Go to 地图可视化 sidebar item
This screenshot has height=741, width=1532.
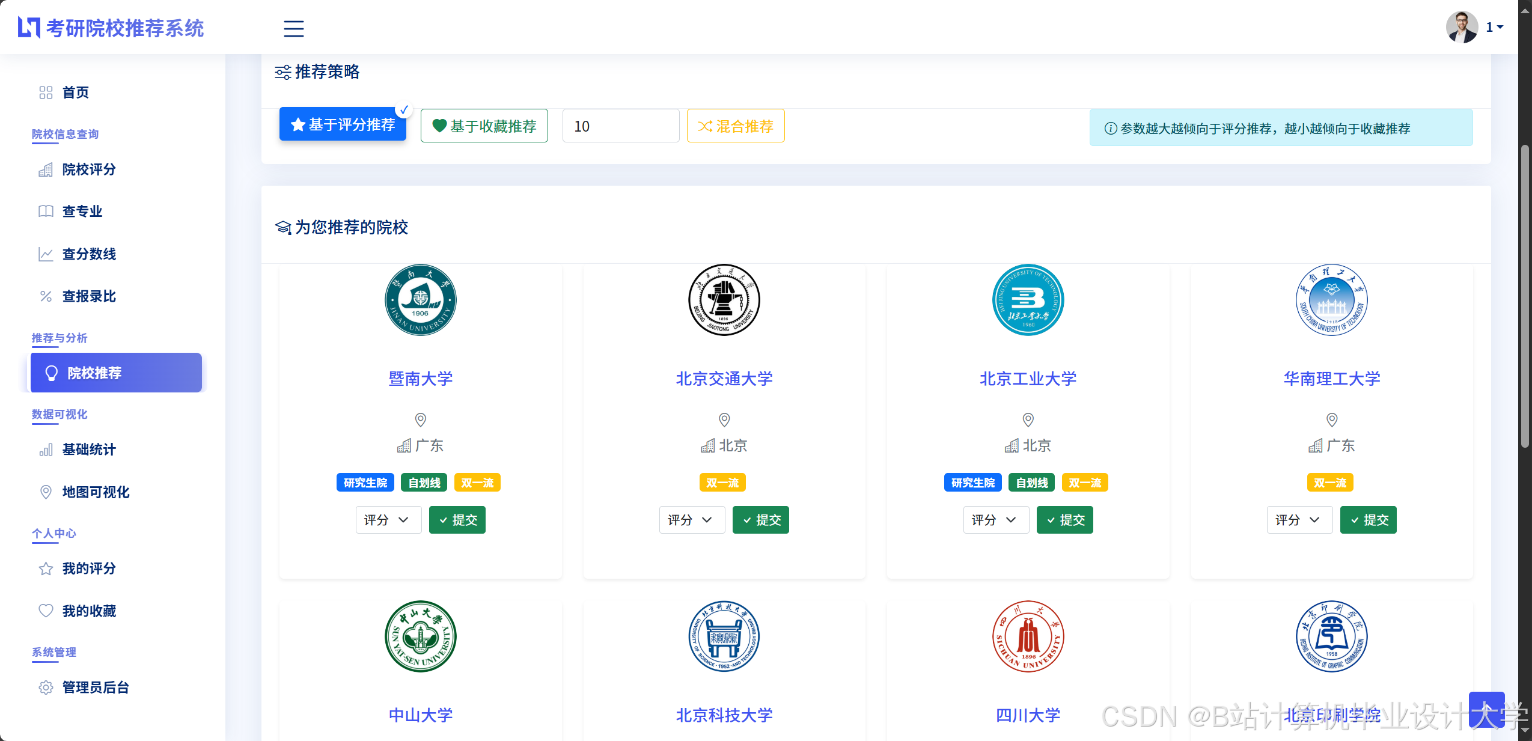[96, 492]
